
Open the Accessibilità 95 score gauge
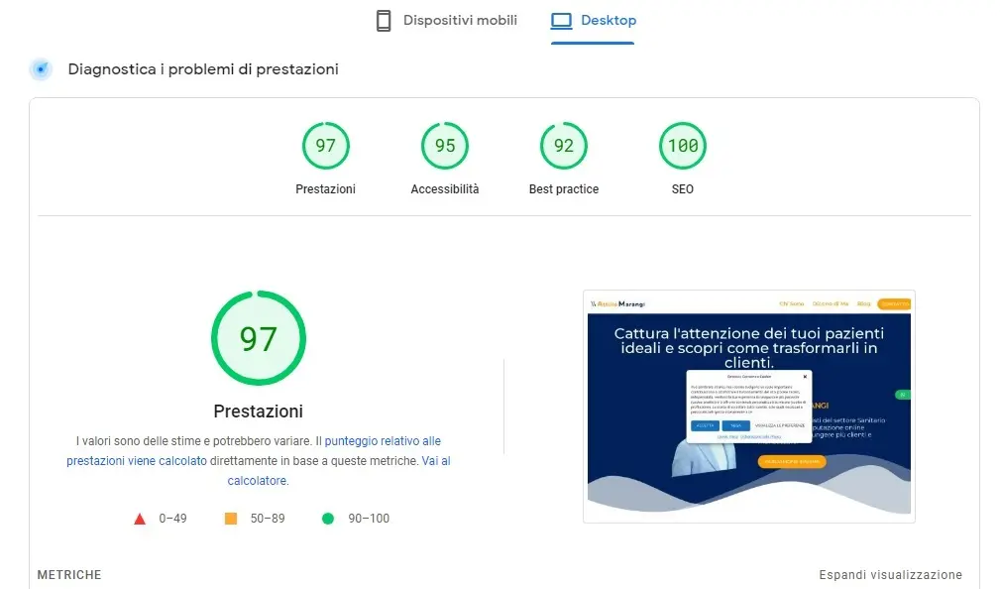445,147
